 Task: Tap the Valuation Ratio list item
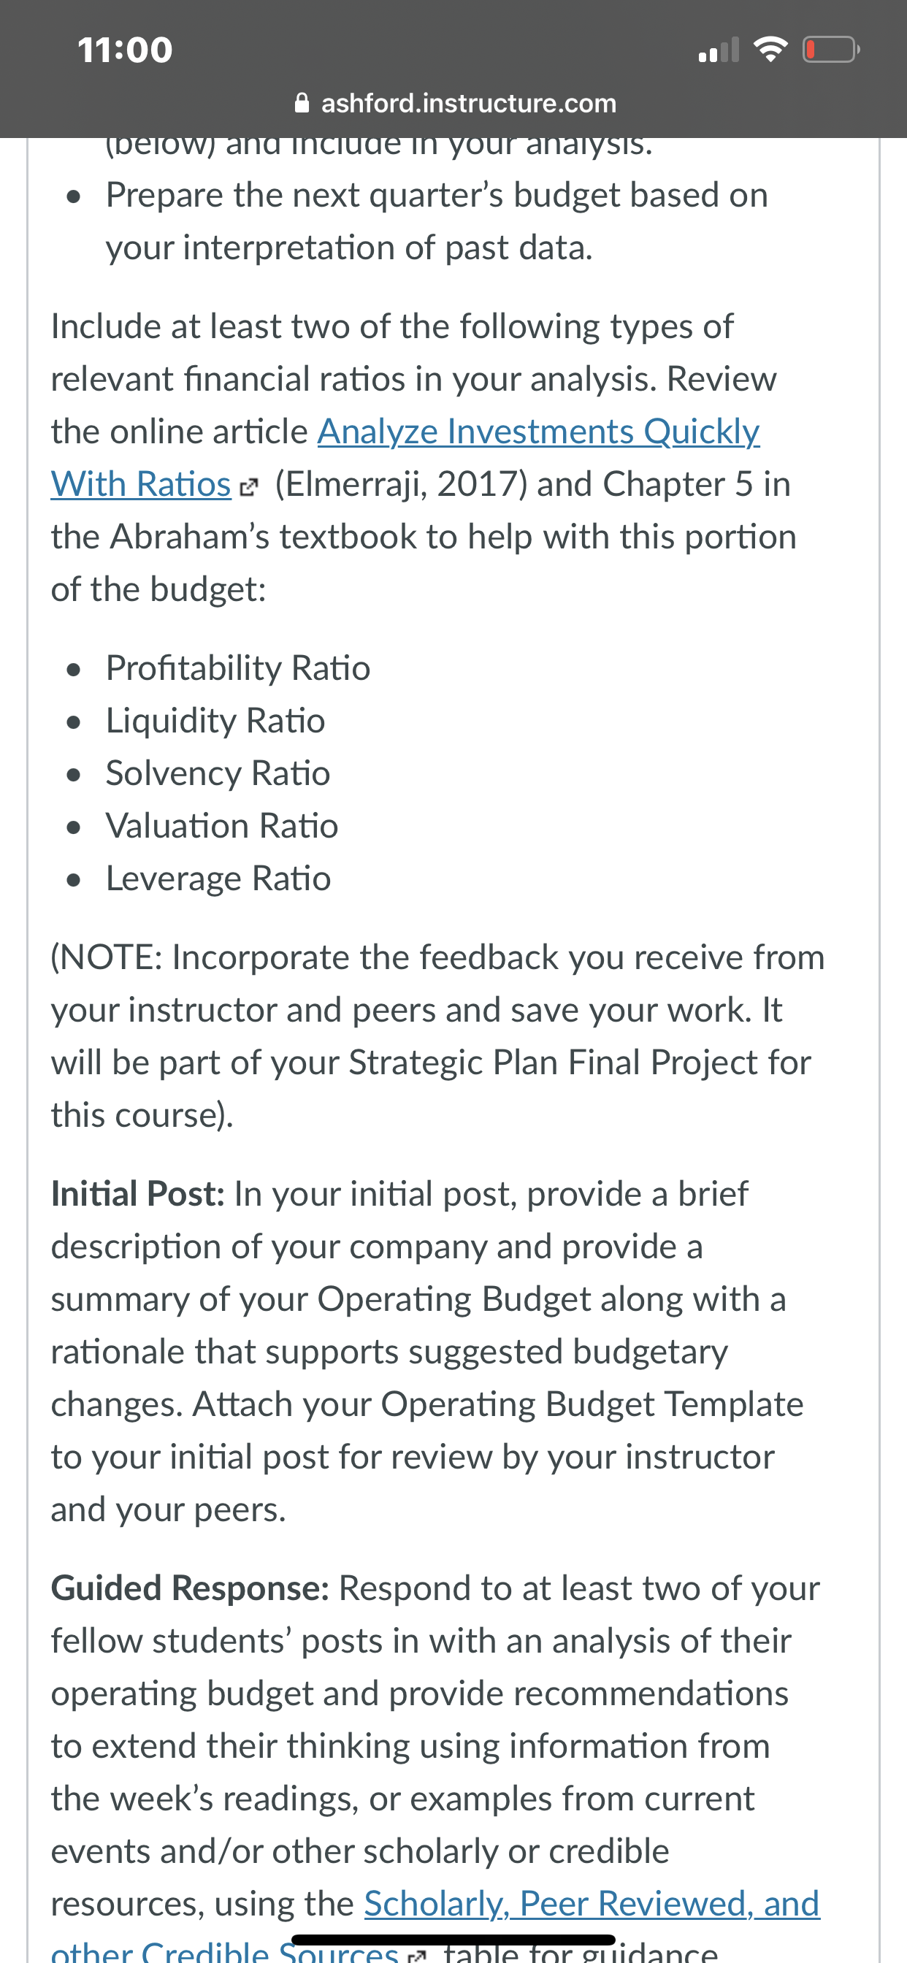[x=222, y=826]
